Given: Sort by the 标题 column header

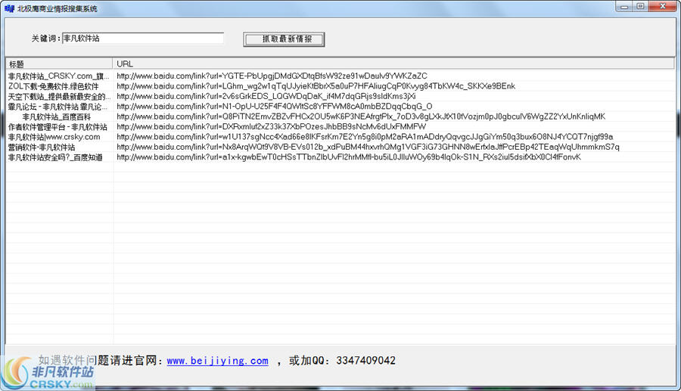Looking at the screenshot, I should pos(59,64).
